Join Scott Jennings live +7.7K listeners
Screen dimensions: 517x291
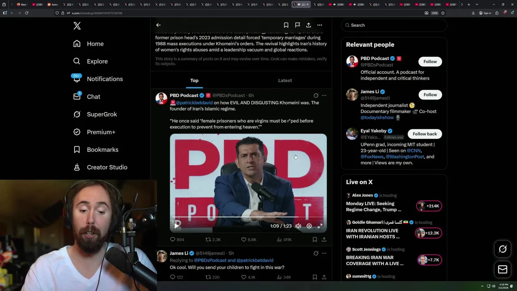(429, 260)
